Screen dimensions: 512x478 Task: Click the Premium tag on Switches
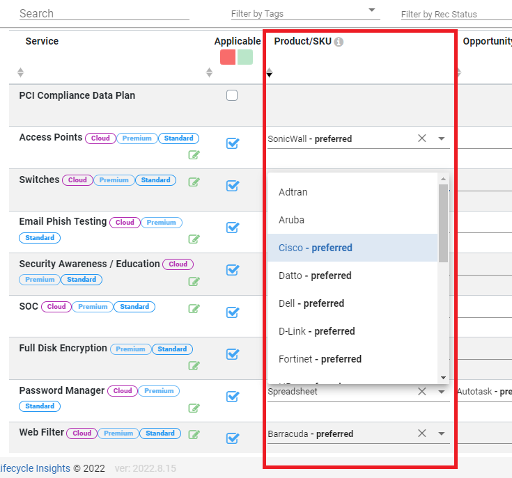pyautogui.click(x=114, y=180)
